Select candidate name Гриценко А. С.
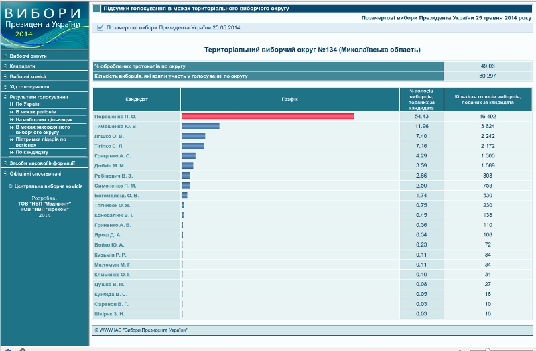 click(113, 156)
